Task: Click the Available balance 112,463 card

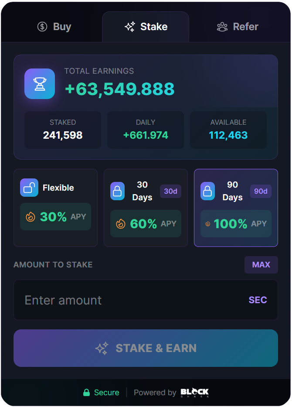Action: pos(228,130)
